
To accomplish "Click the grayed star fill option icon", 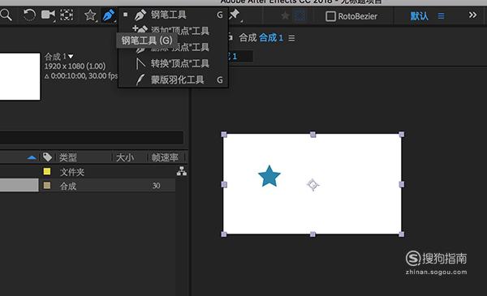I will point(285,15).
